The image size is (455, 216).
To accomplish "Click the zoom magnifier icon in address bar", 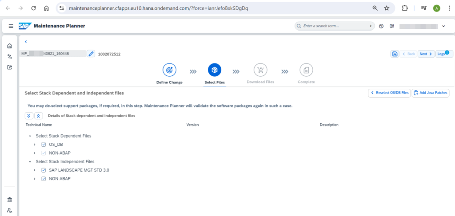I will pos(375,8).
